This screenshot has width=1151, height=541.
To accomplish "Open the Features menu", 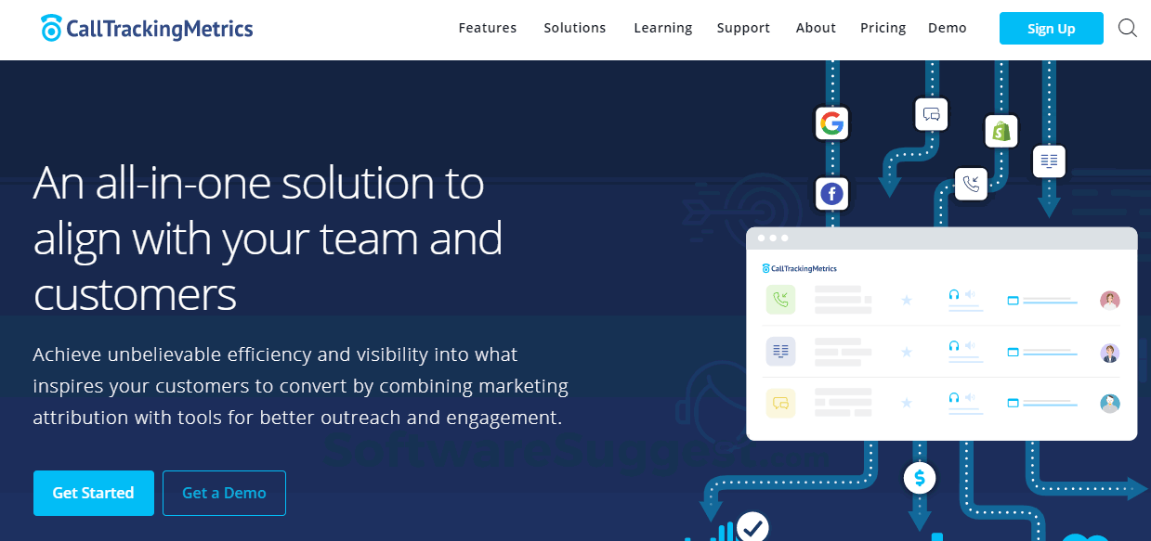I will 488,28.
